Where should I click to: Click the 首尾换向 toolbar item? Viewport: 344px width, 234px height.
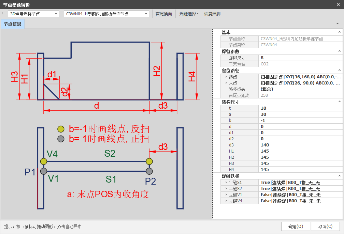click(164, 14)
